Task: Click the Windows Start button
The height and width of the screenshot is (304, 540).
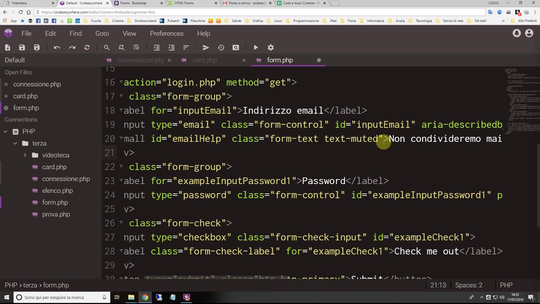Action: [x=6, y=297]
